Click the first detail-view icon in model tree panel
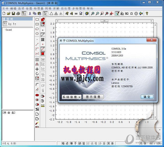Image resolution: width=164 pixels, height=147 pixels. [5, 24]
